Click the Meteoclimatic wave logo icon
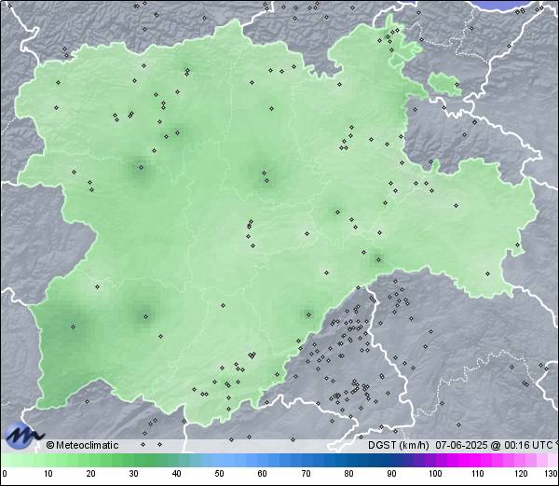Viewport: 559px width, 486px height. tap(23, 436)
